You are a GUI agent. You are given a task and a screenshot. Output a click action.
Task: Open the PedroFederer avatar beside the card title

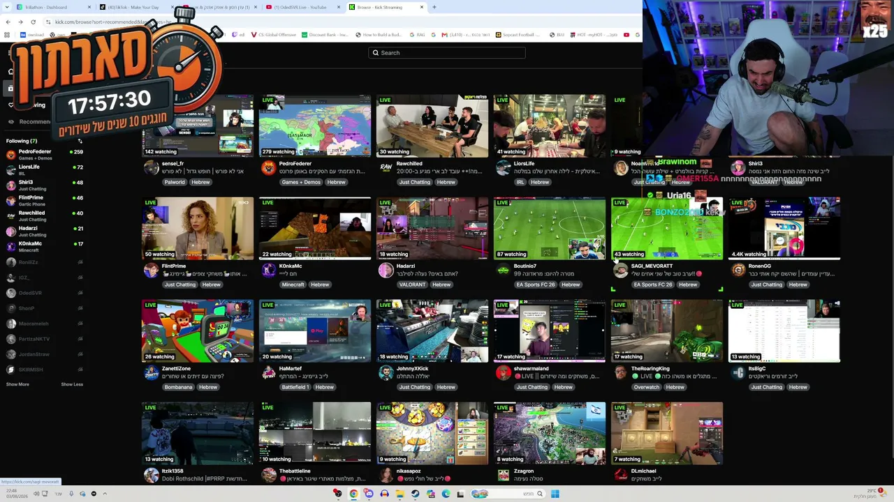(268, 167)
